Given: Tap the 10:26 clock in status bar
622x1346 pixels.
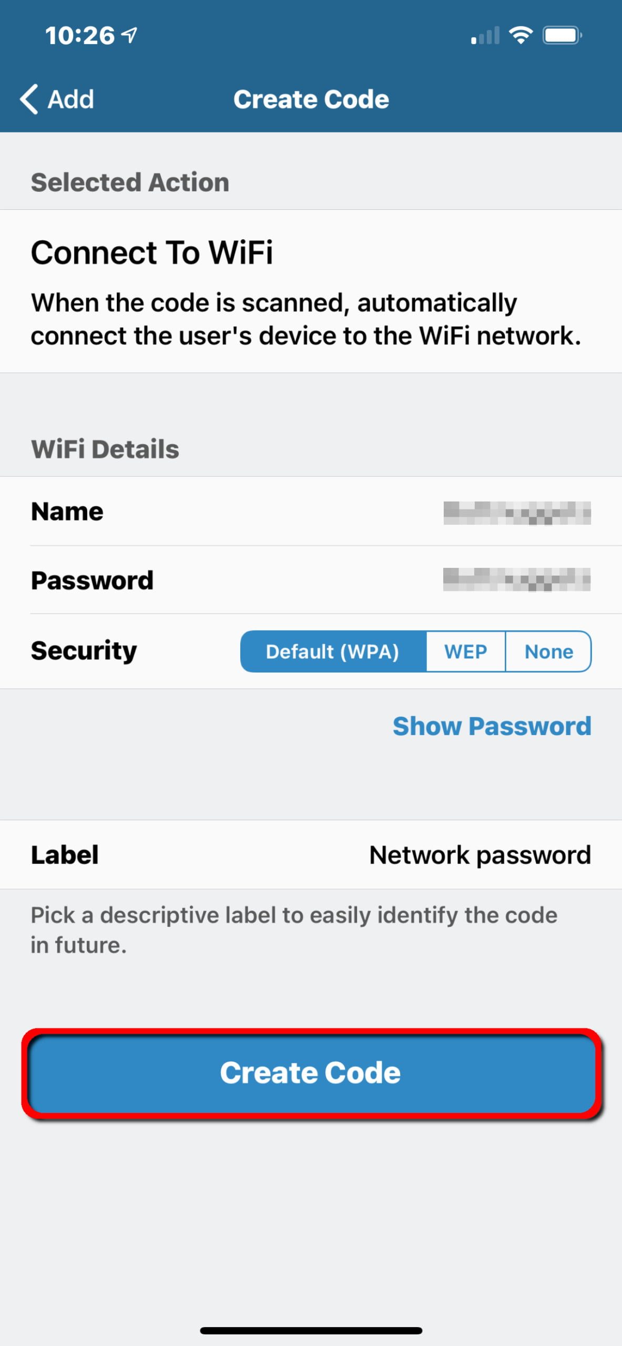Looking at the screenshot, I should click(x=79, y=35).
